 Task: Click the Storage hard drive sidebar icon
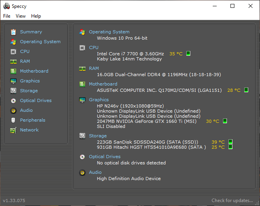(13, 91)
